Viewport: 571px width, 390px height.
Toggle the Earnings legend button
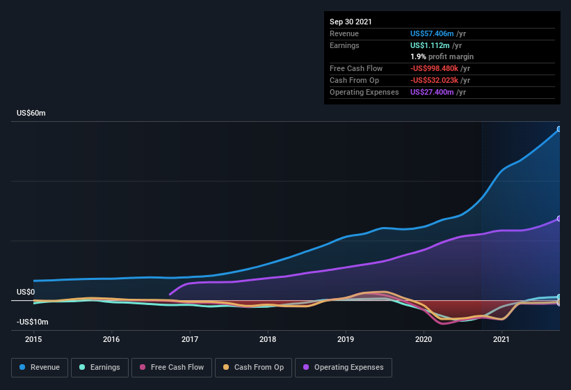[x=99, y=368]
